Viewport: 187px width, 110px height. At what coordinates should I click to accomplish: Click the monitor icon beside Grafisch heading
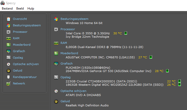(56, 64)
